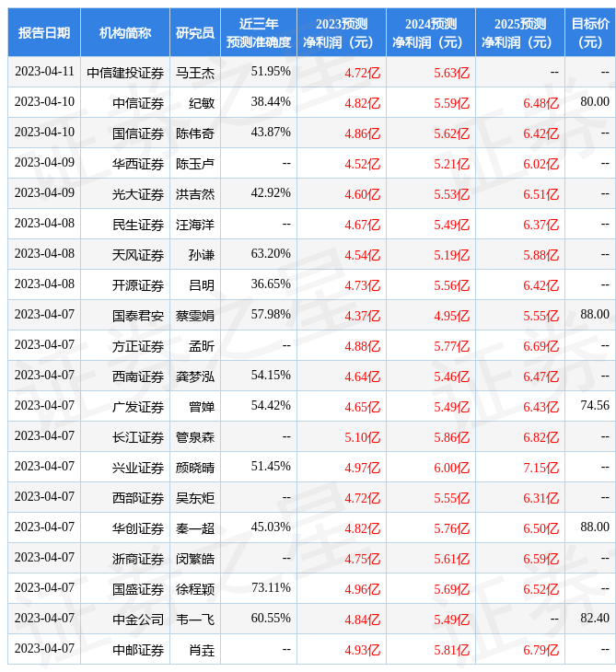Click researcher 吴东炬
Viewport: 616px width, 672px height.
coord(194,498)
